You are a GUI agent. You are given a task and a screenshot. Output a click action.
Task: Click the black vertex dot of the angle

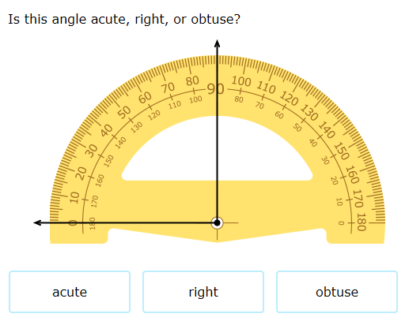pos(217,223)
